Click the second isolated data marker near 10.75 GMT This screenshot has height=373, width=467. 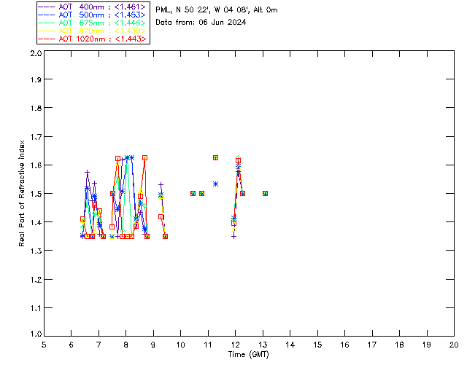click(201, 193)
